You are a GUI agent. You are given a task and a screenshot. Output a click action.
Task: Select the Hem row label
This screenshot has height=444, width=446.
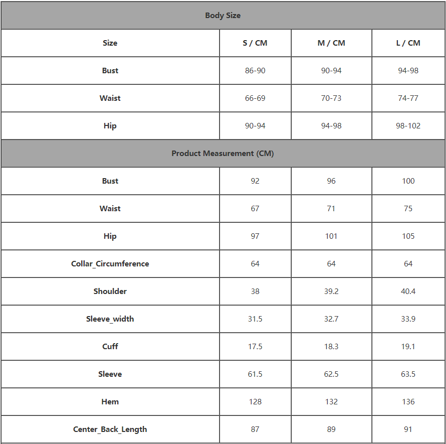(x=110, y=402)
